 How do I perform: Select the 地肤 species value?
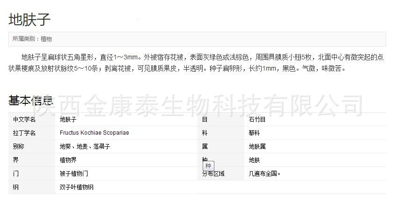(254, 160)
